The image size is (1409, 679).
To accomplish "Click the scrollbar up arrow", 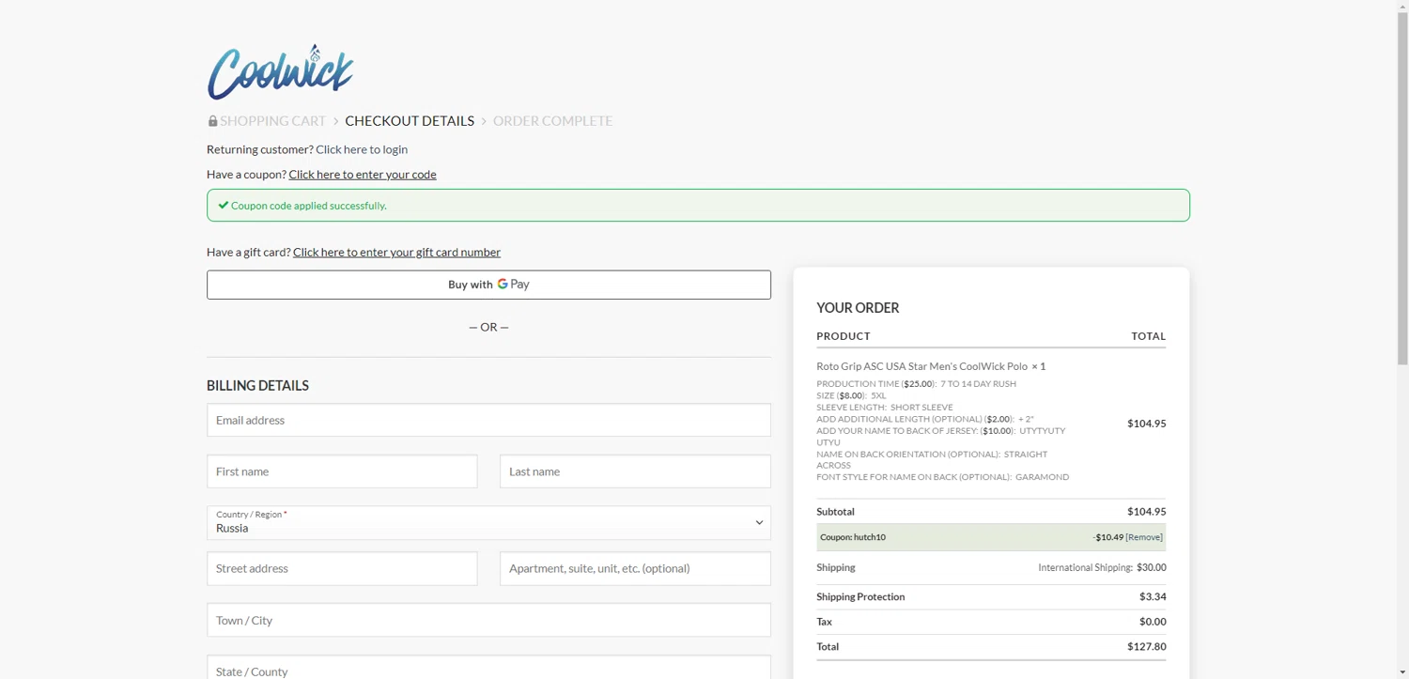I will tap(1402, 7).
